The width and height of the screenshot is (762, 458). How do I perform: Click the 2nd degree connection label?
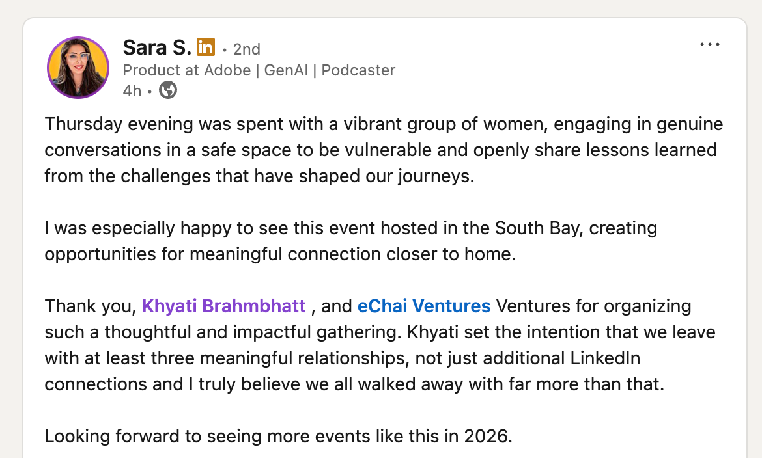pyautogui.click(x=246, y=49)
